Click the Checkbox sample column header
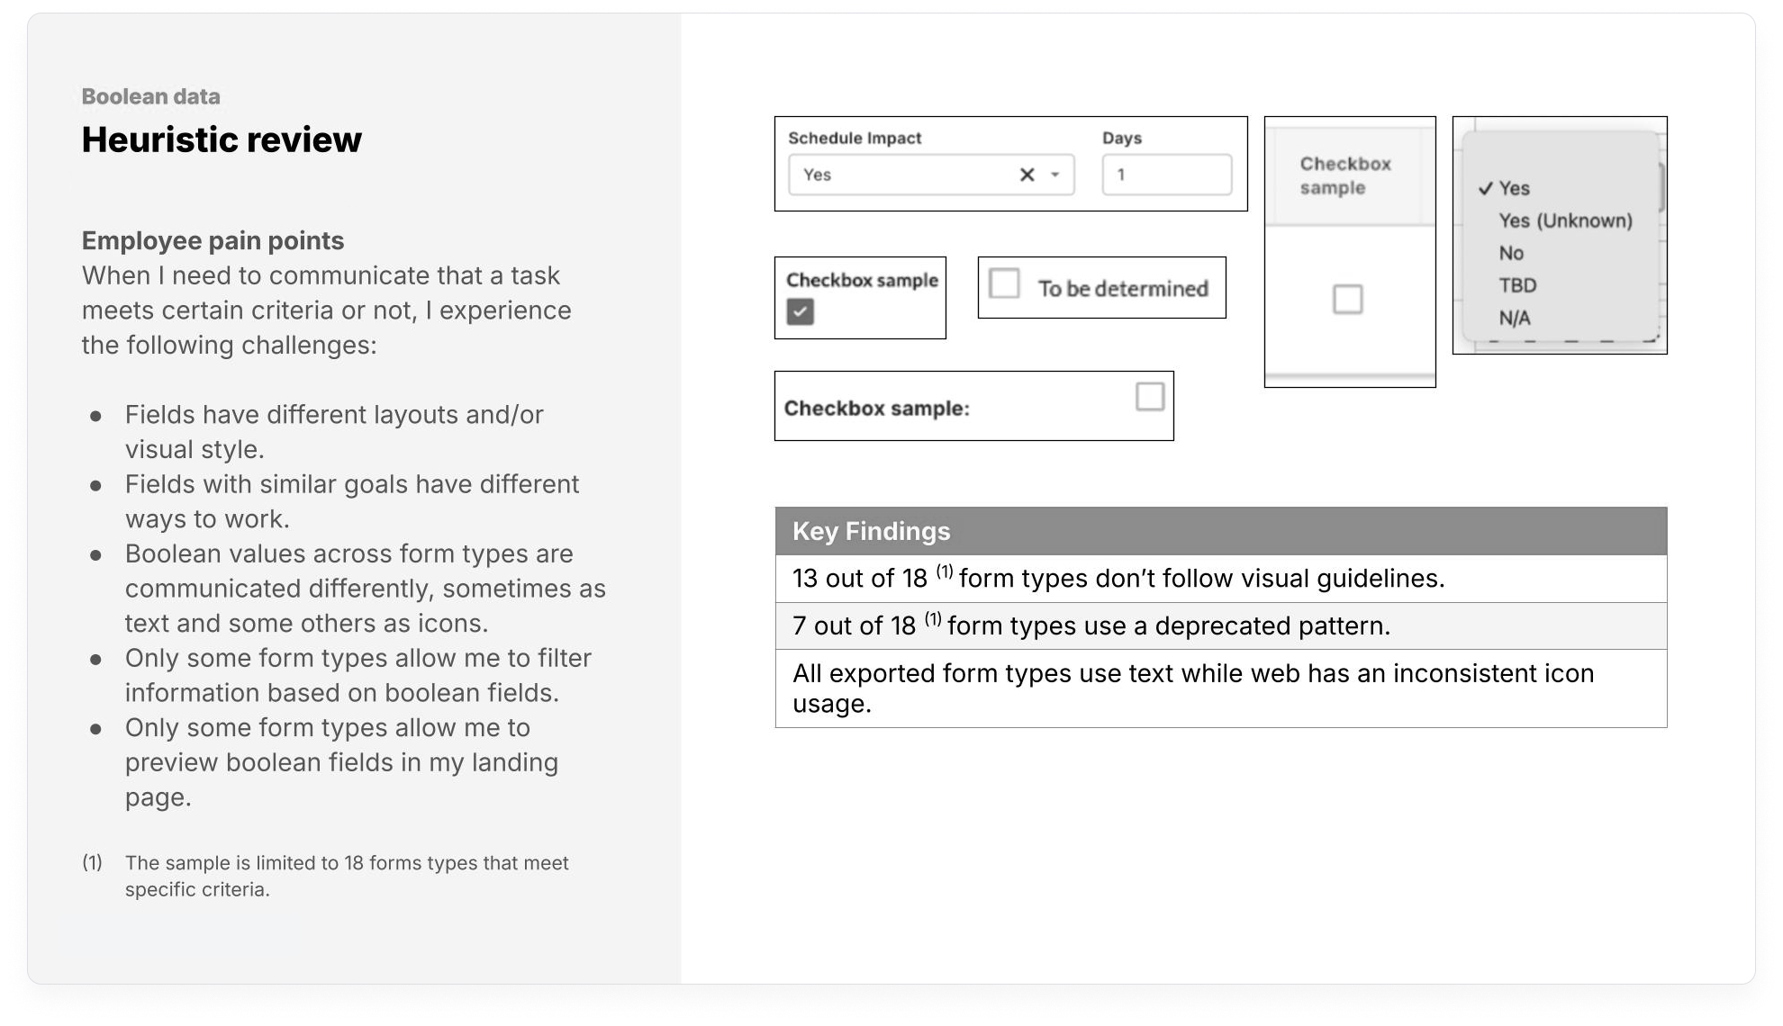 (1345, 175)
